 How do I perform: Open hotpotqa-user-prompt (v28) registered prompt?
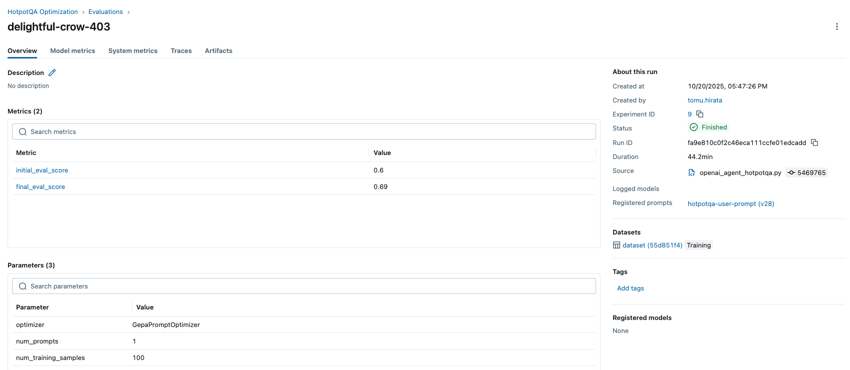pyautogui.click(x=731, y=203)
